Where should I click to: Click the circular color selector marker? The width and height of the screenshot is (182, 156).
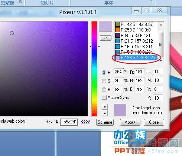12,33
